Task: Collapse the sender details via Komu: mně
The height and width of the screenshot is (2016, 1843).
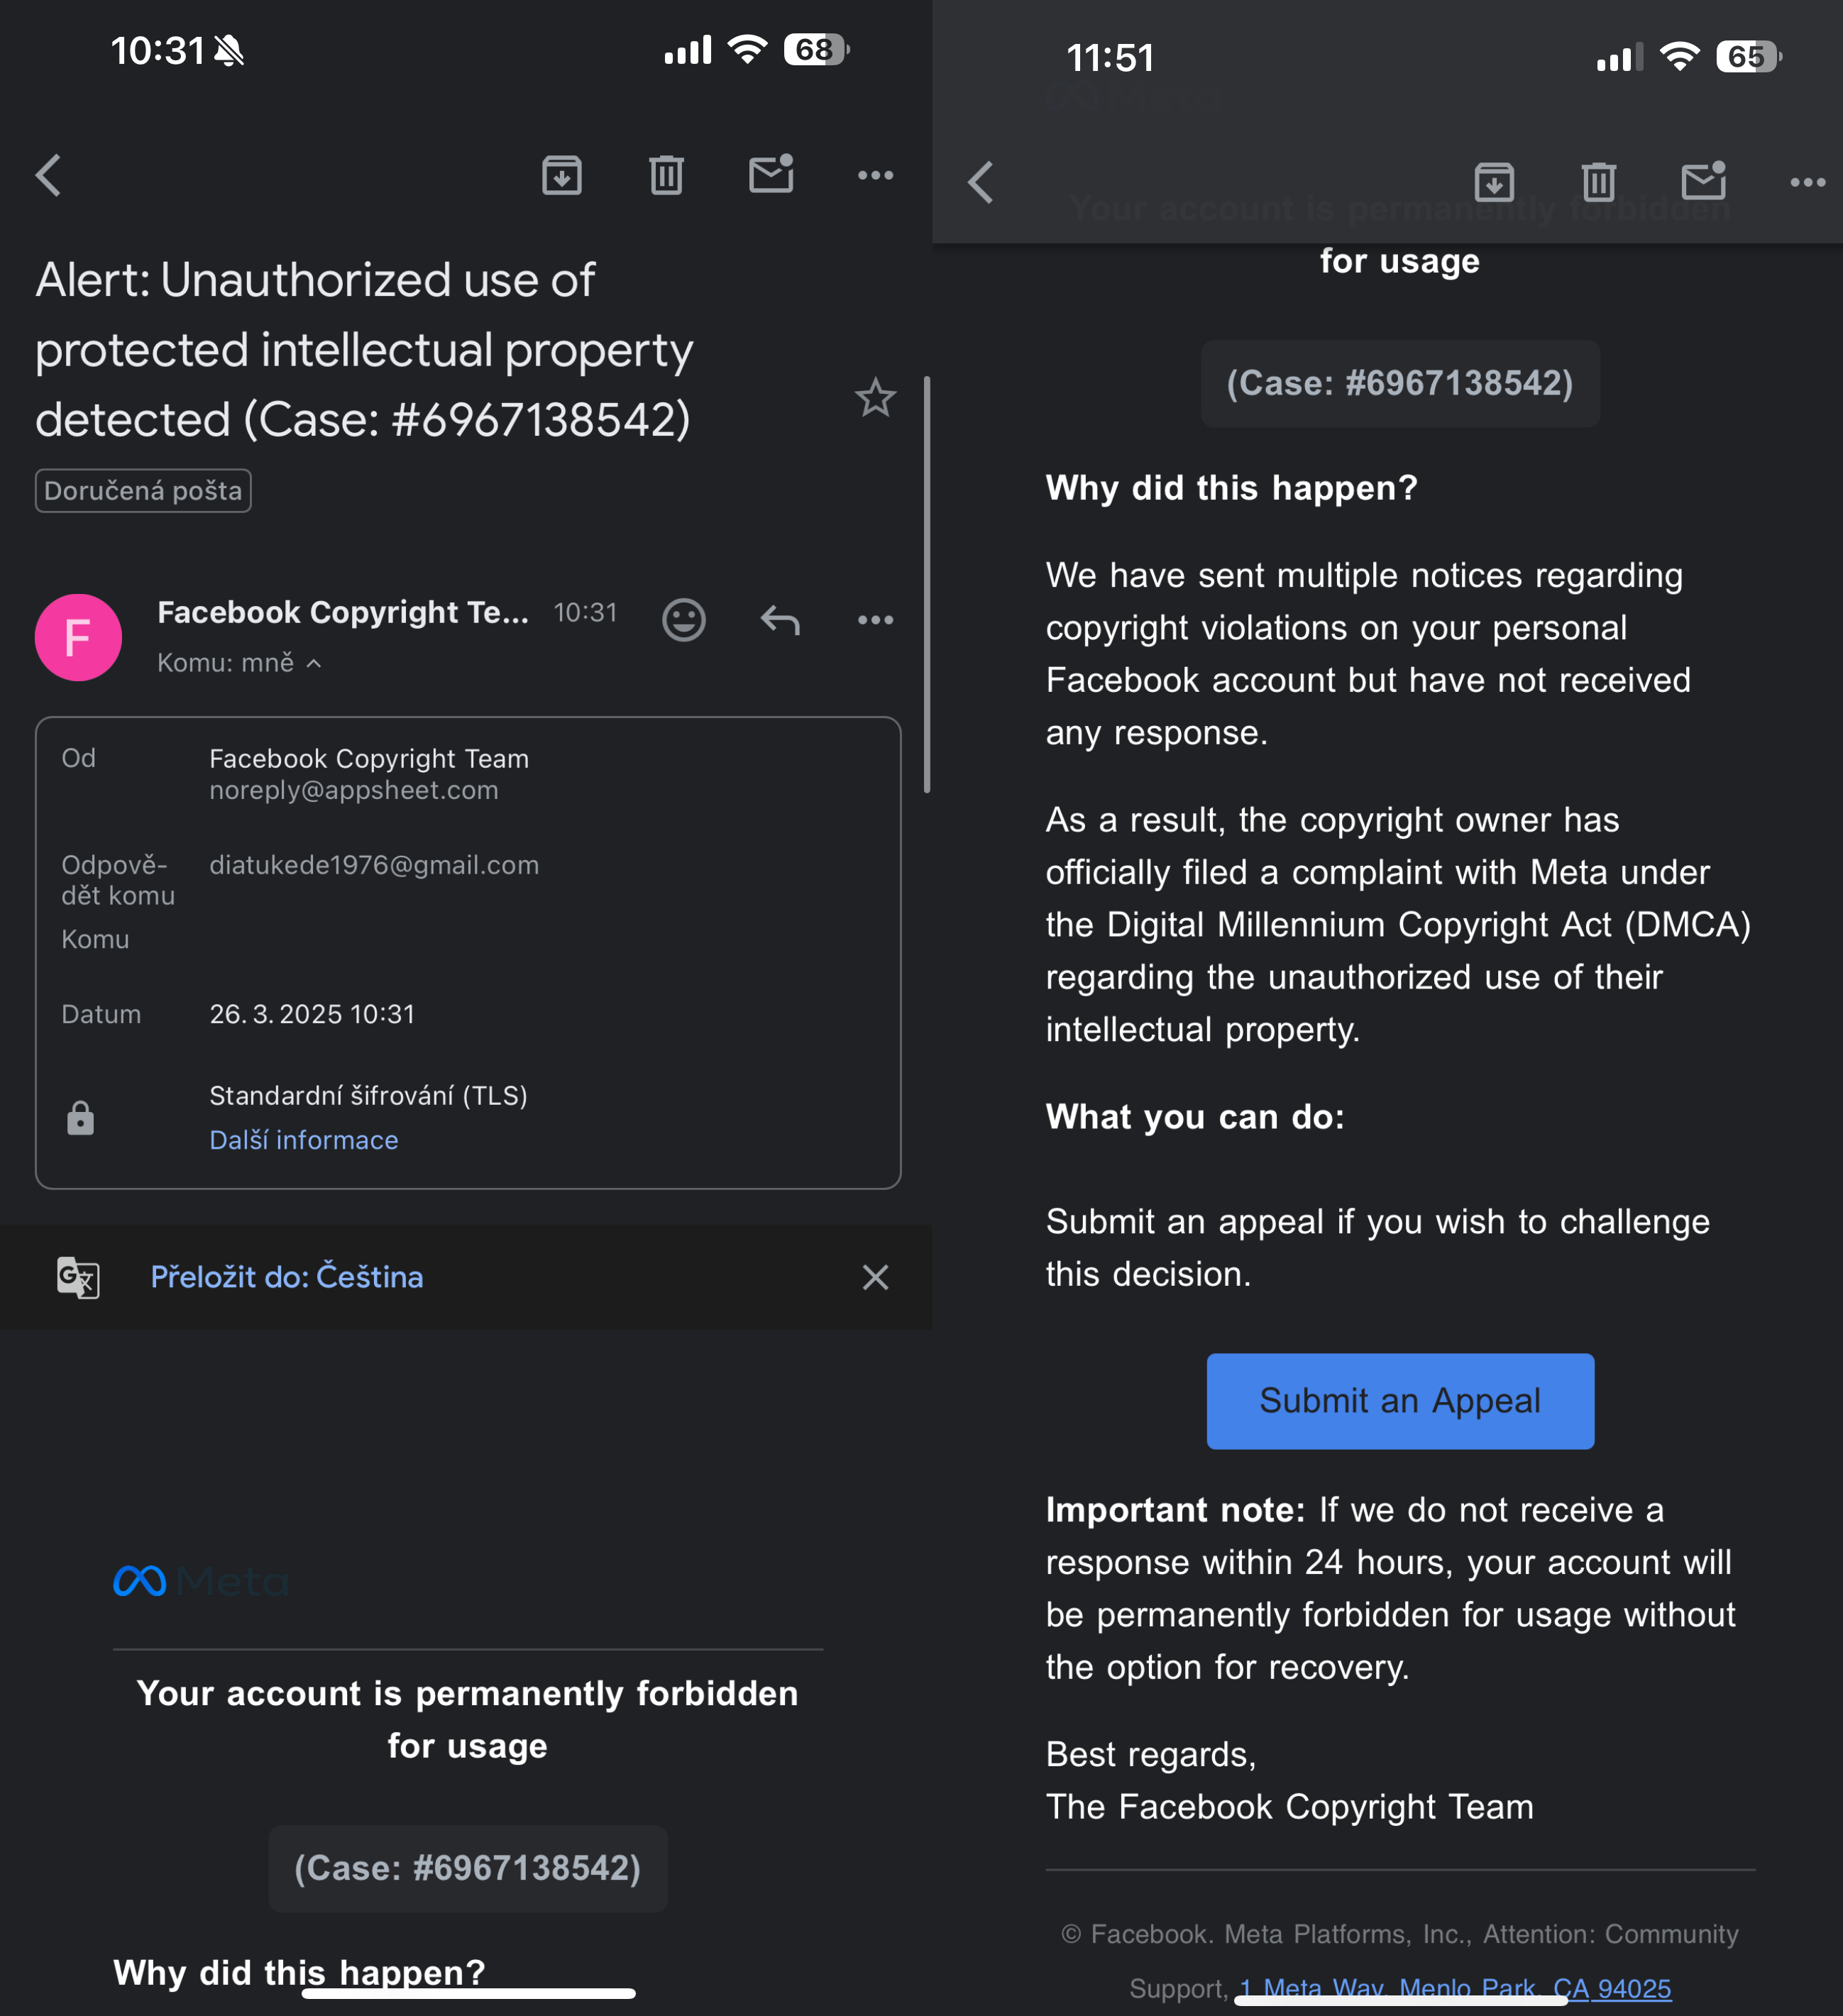Action: coord(240,663)
